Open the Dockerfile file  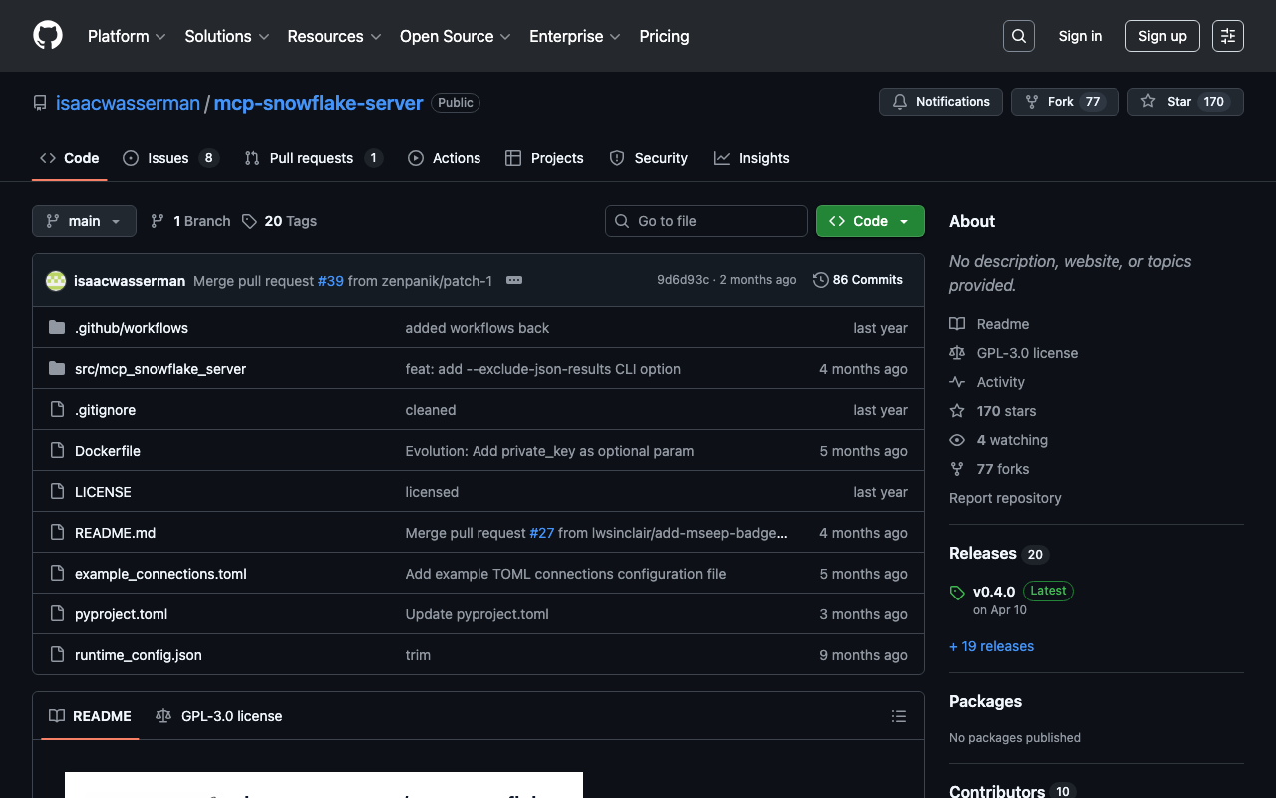pos(107,451)
